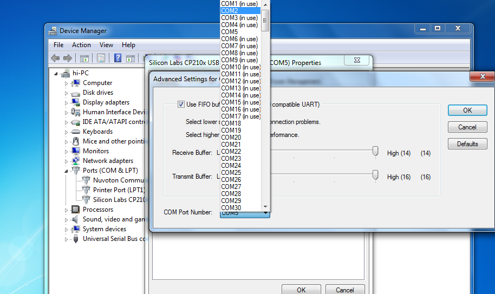Open the Properties toolbar icon in Device Manager
Image resolution: width=495 pixels, height=294 pixels.
pyautogui.click(x=101, y=58)
